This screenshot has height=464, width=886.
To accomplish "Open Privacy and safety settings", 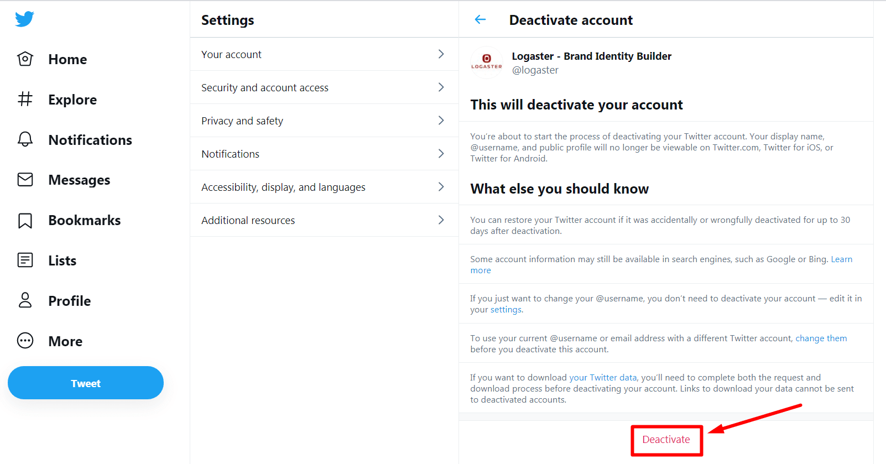I will [324, 121].
